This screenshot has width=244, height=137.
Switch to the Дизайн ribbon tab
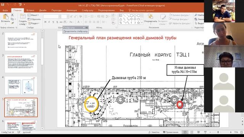43,10
